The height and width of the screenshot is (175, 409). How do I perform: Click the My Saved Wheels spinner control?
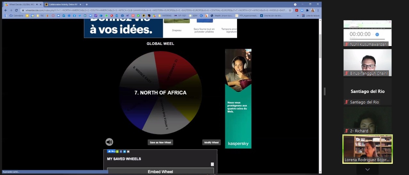point(212,164)
